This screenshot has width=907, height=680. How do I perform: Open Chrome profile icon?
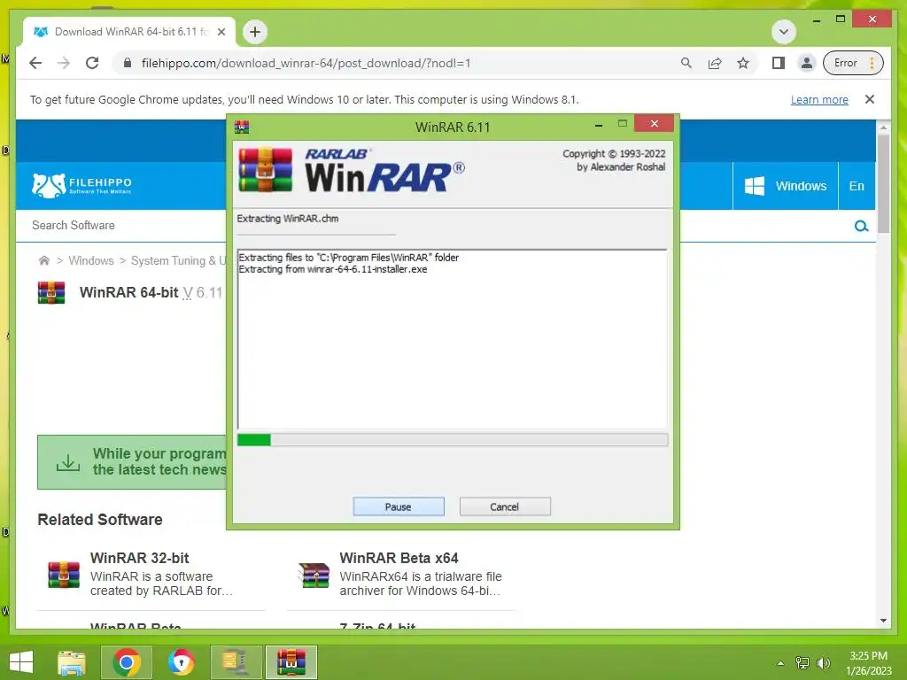806,63
